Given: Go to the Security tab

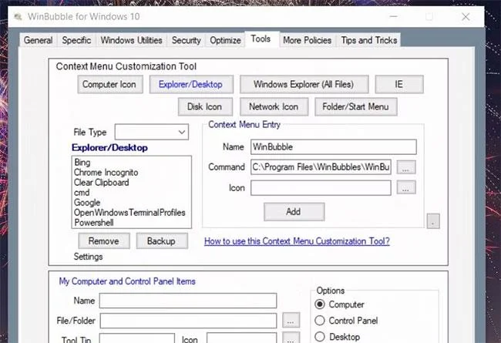Looking at the screenshot, I should click(187, 40).
